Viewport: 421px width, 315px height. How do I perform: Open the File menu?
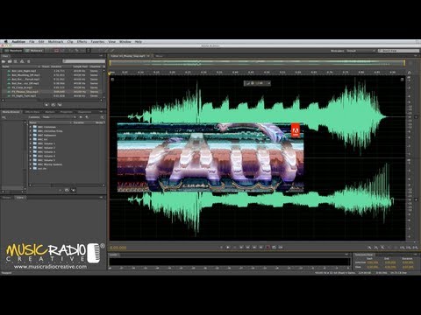pyautogui.click(x=32, y=42)
